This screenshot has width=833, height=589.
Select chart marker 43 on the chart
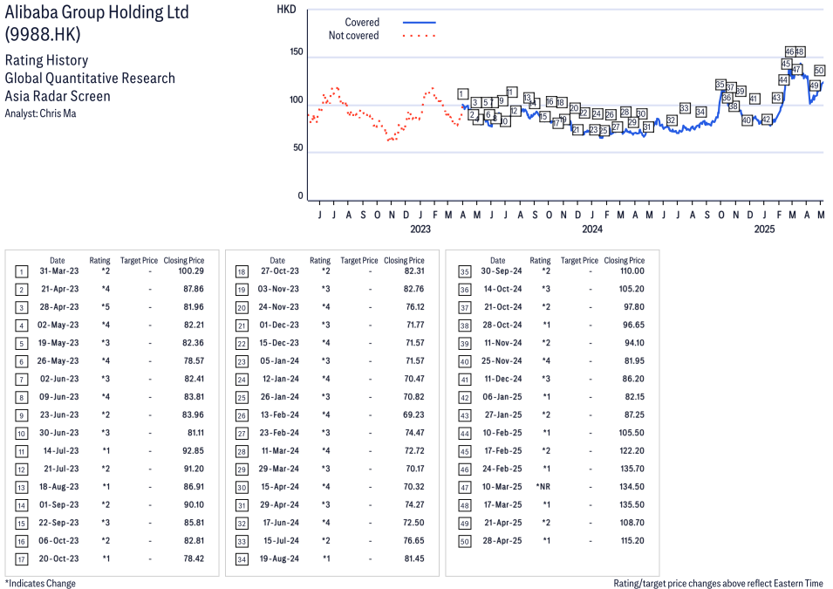click(776, 98)
